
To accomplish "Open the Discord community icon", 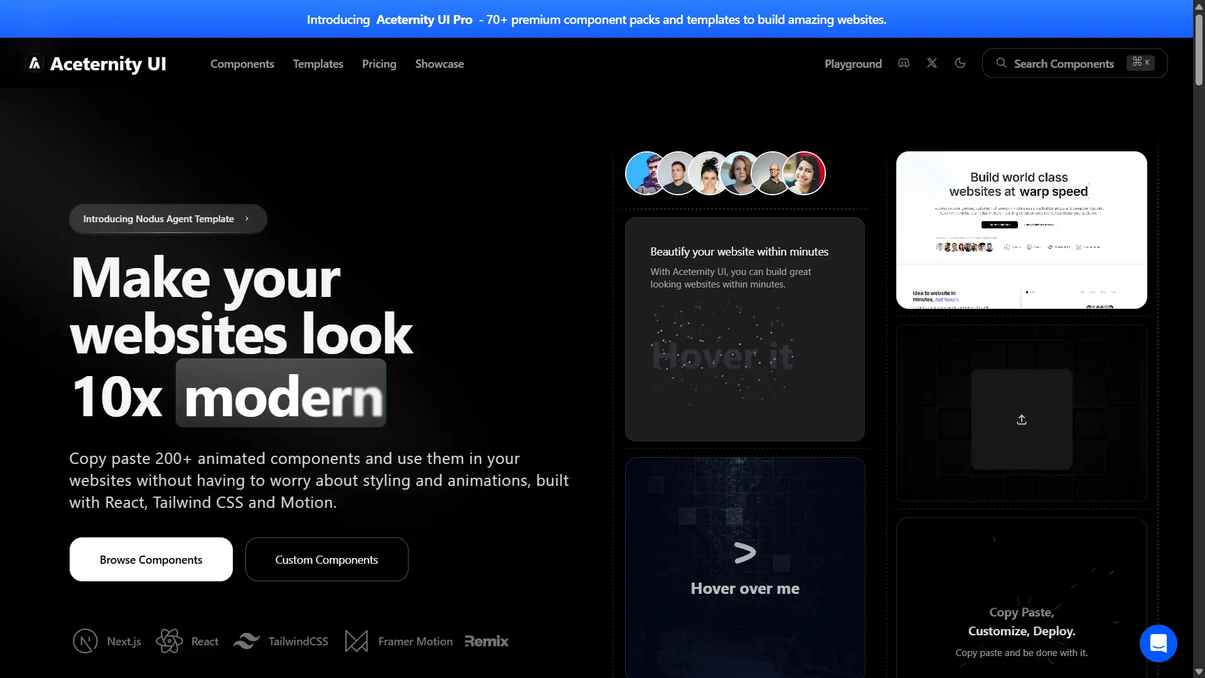I will click(x=904, y=63).
